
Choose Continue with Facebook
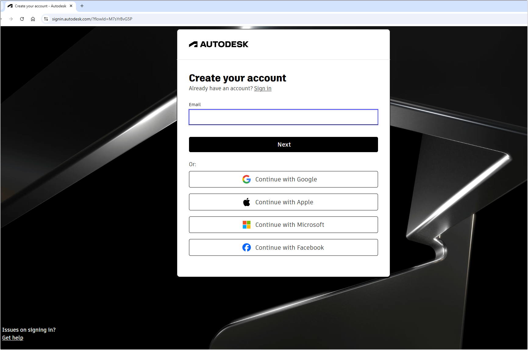pos(284,248)
